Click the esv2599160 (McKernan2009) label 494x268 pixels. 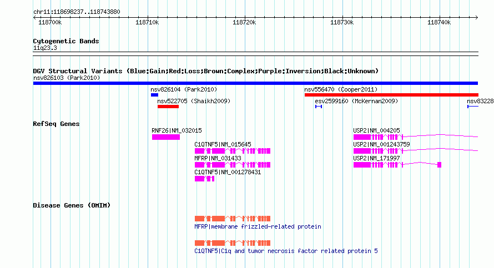click(x=356, y=102)
